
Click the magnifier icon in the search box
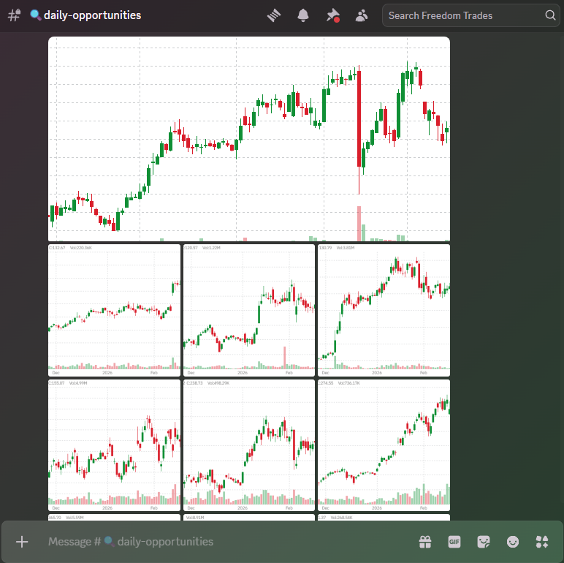[x=550, y=15]
